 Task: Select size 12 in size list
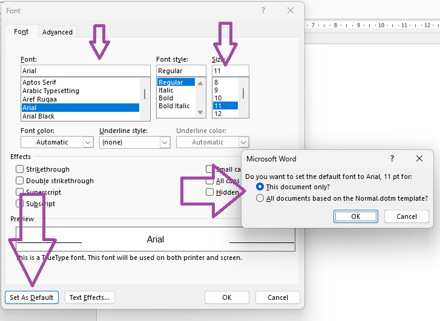225,114
